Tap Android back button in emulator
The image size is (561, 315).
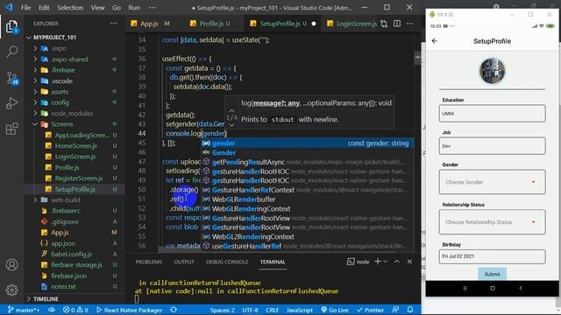(x=521, y=288)
